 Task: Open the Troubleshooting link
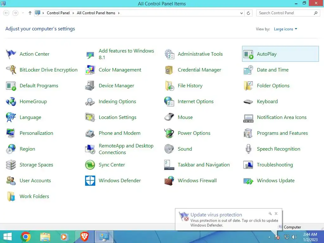pyautogui.click(x=275, y=165)
